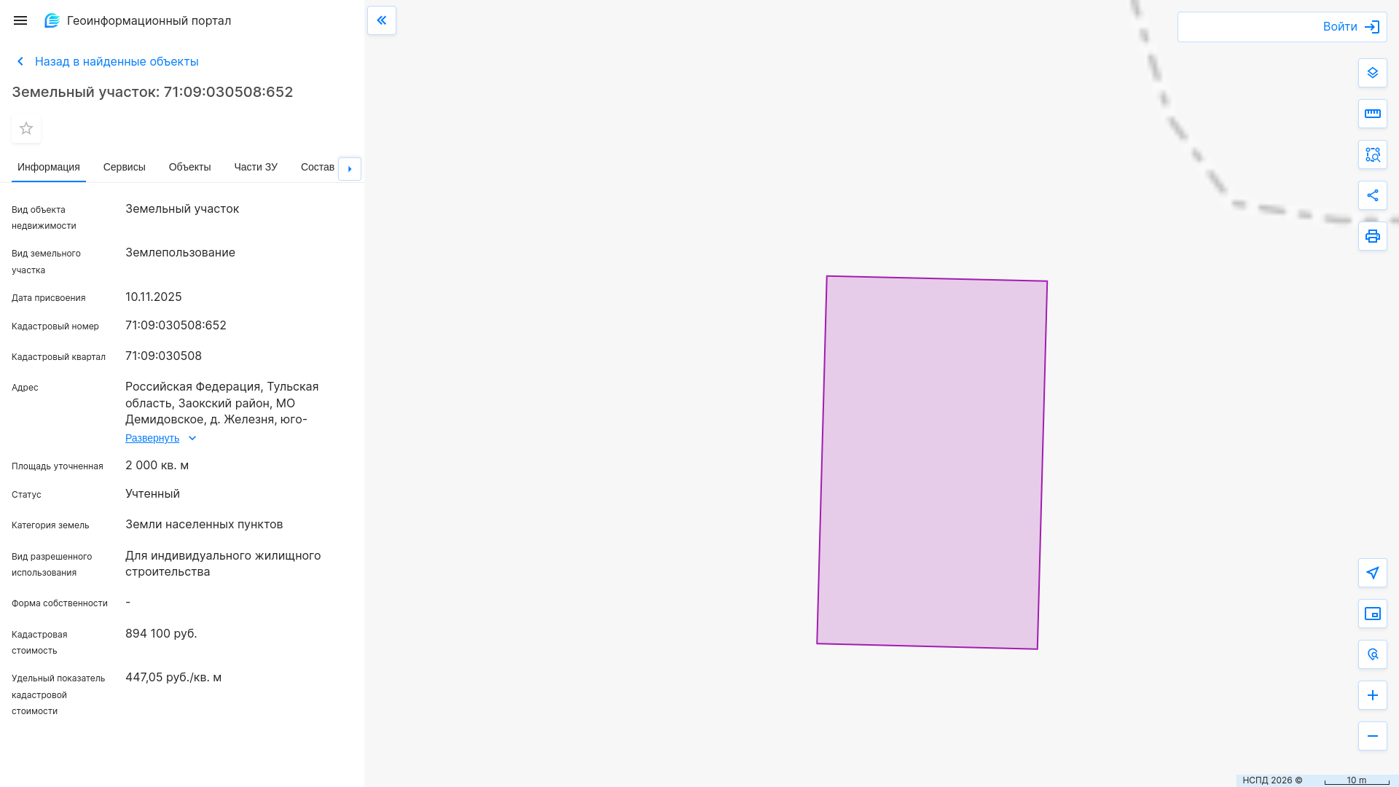Viewport: 1399px width, 787px height.
Task: Add parcel to favorites with star
Action: [x=26, y=128]
